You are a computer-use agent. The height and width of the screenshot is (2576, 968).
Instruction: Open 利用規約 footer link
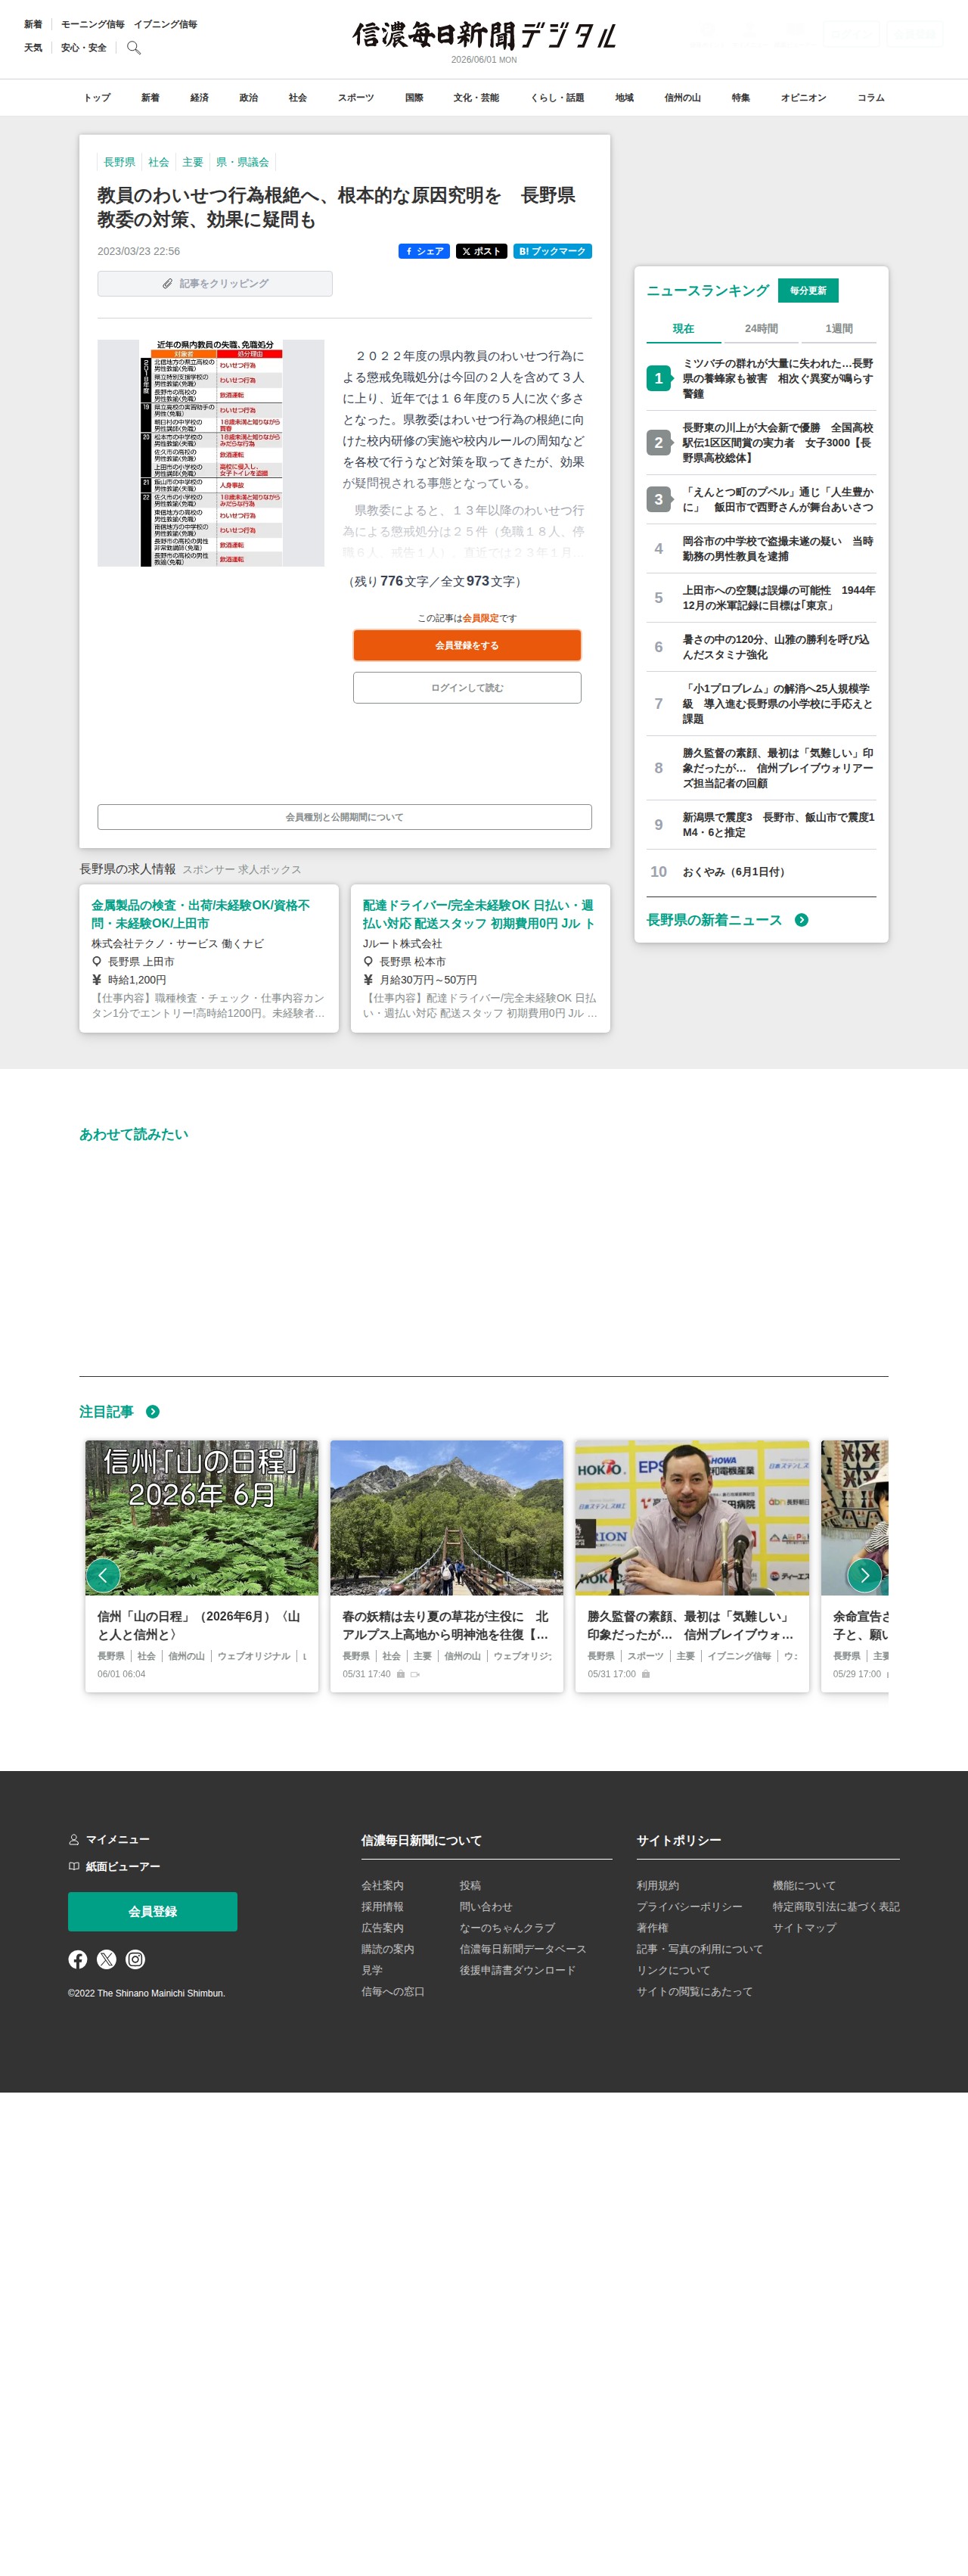(657, 1885)
